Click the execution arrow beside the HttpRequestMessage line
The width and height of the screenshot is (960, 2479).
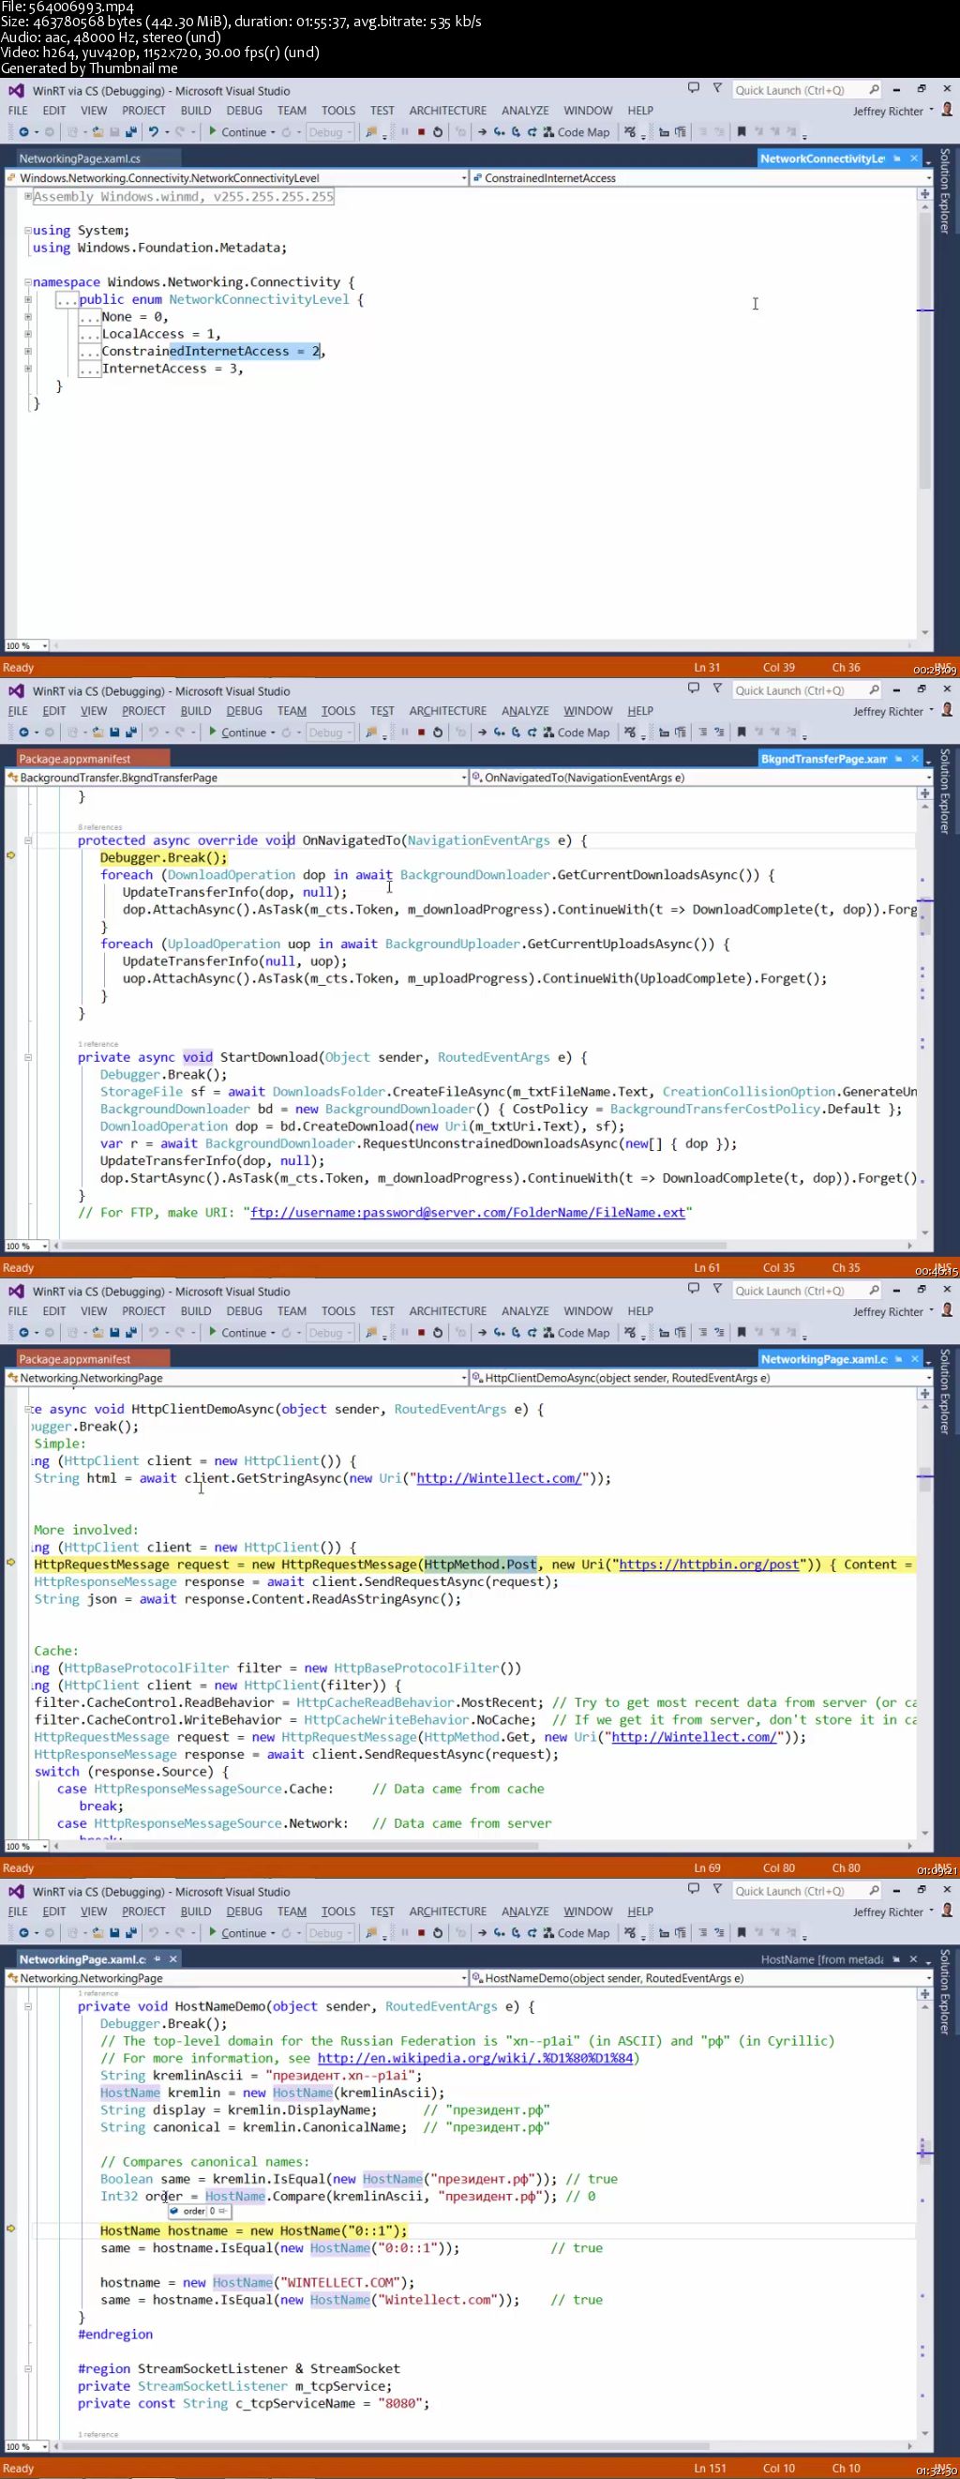[x=11, y=1563]
